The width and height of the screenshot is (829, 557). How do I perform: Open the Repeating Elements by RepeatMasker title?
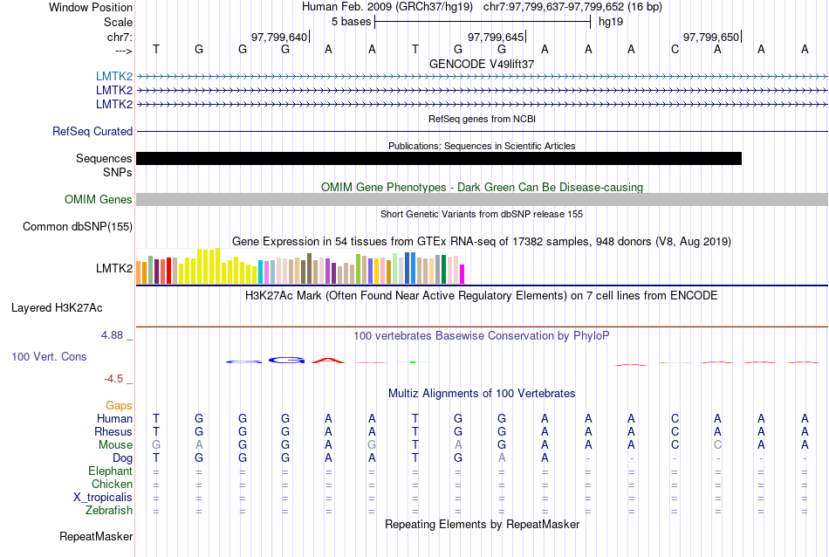click(482, 525)
